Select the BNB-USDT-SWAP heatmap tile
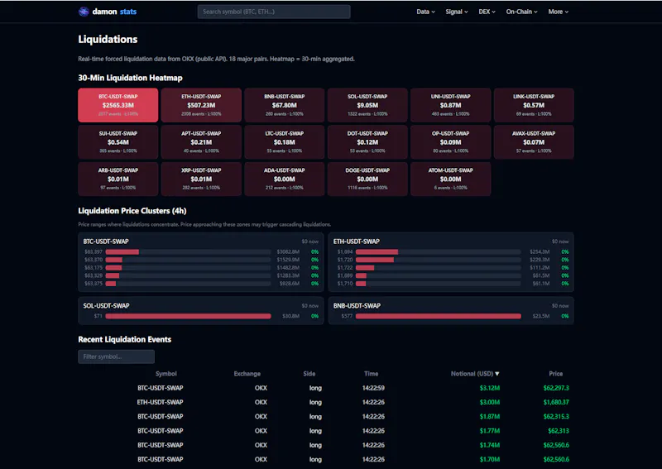The image size is (662, 469). [x=284, y=105]
